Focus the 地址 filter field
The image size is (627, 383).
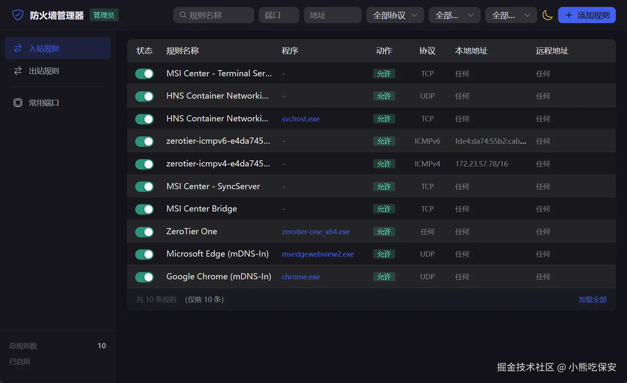pos(333,15)
